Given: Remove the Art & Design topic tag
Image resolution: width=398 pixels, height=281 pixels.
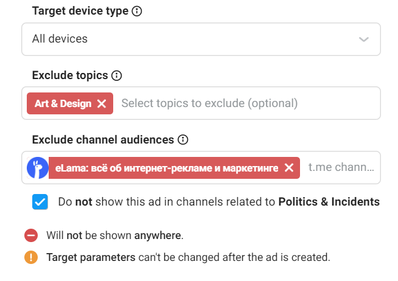Looking at the screenshot, I should (102, 103).
